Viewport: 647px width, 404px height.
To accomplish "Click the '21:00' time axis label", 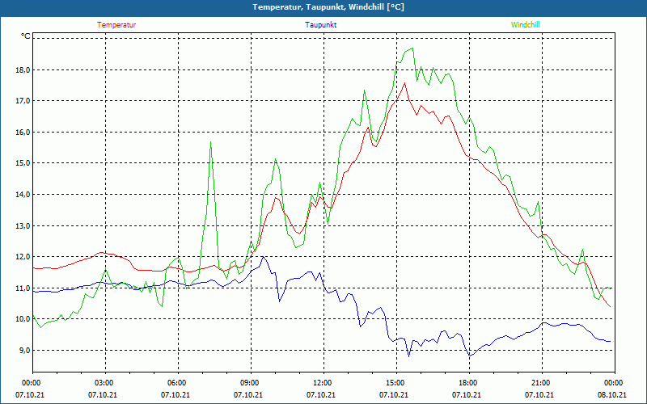I will 542,383.
